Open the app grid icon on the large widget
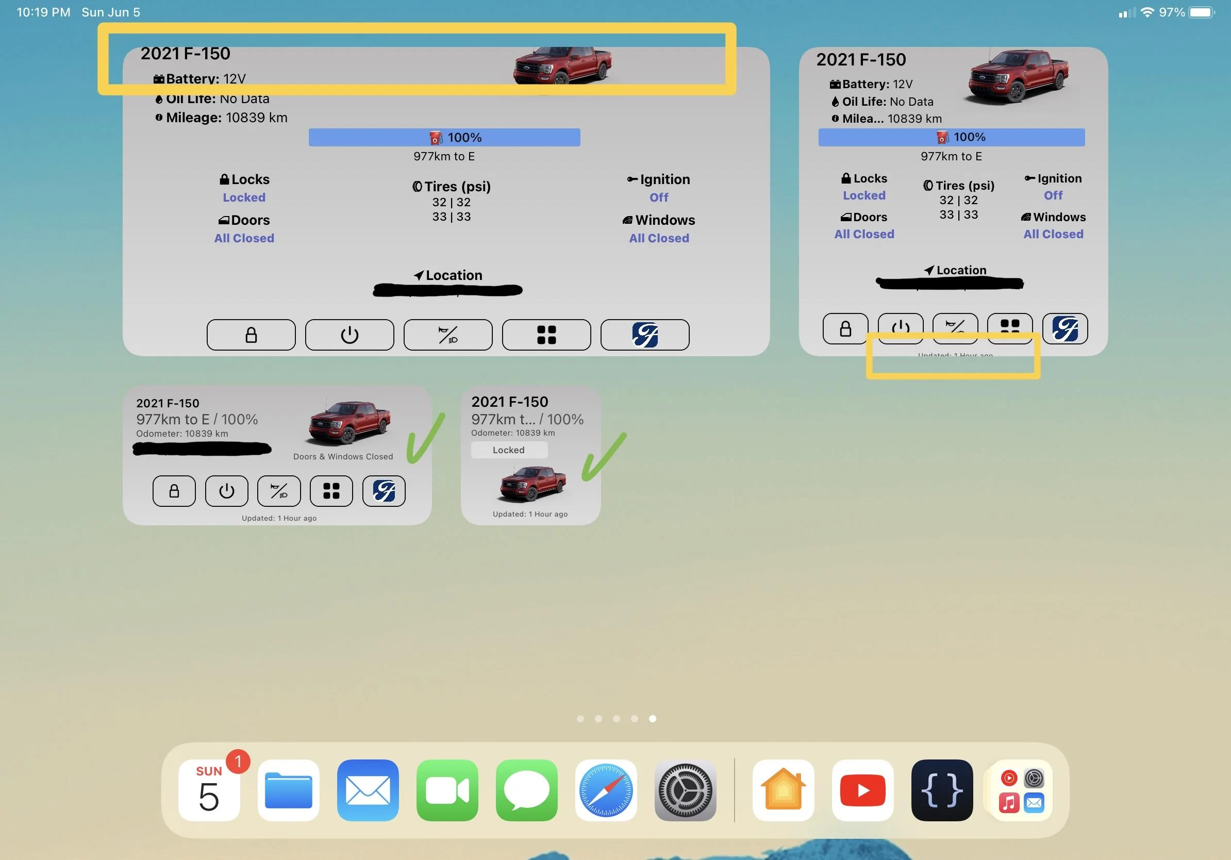 pos(546,334)
